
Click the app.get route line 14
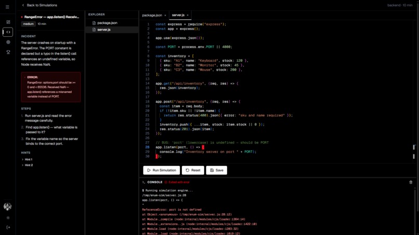197,84
